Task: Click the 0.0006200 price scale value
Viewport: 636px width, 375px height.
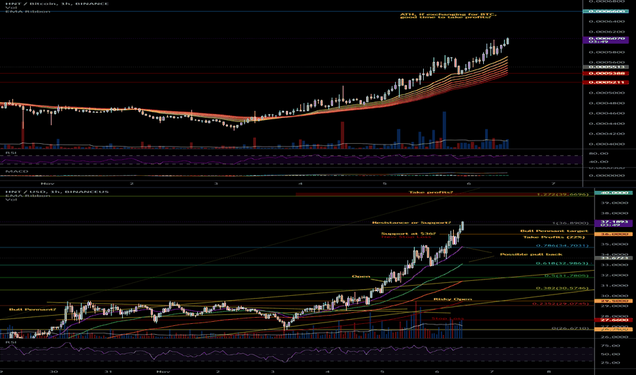Action: point(607,31)
